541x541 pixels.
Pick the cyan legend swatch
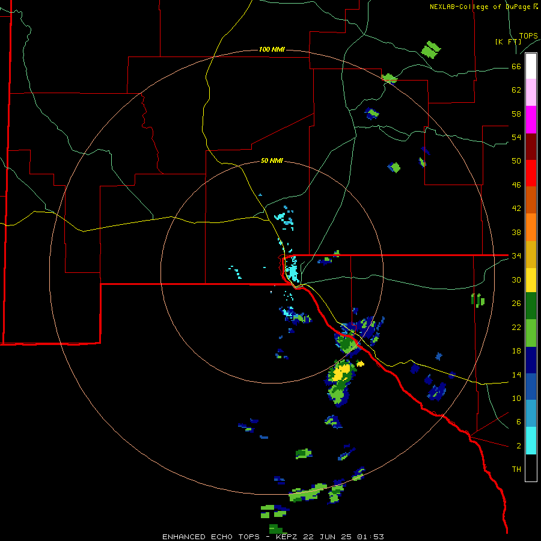point(531,441)
